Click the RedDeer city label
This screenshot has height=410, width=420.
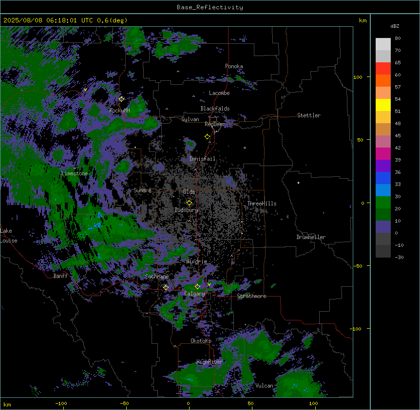pyautogui.click(x=215, y=124)
